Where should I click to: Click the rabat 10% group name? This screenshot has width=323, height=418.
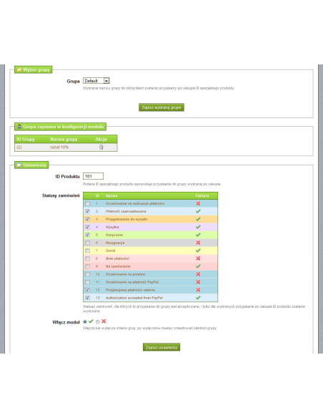[x=59, y=147]
